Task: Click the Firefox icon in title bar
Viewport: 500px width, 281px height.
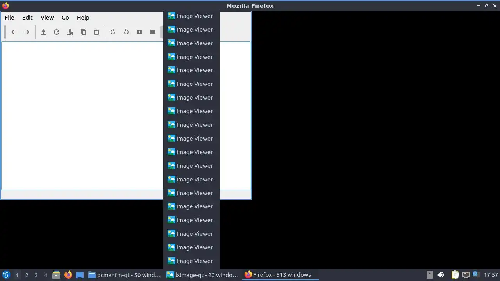Action: [x=5, y=5]
